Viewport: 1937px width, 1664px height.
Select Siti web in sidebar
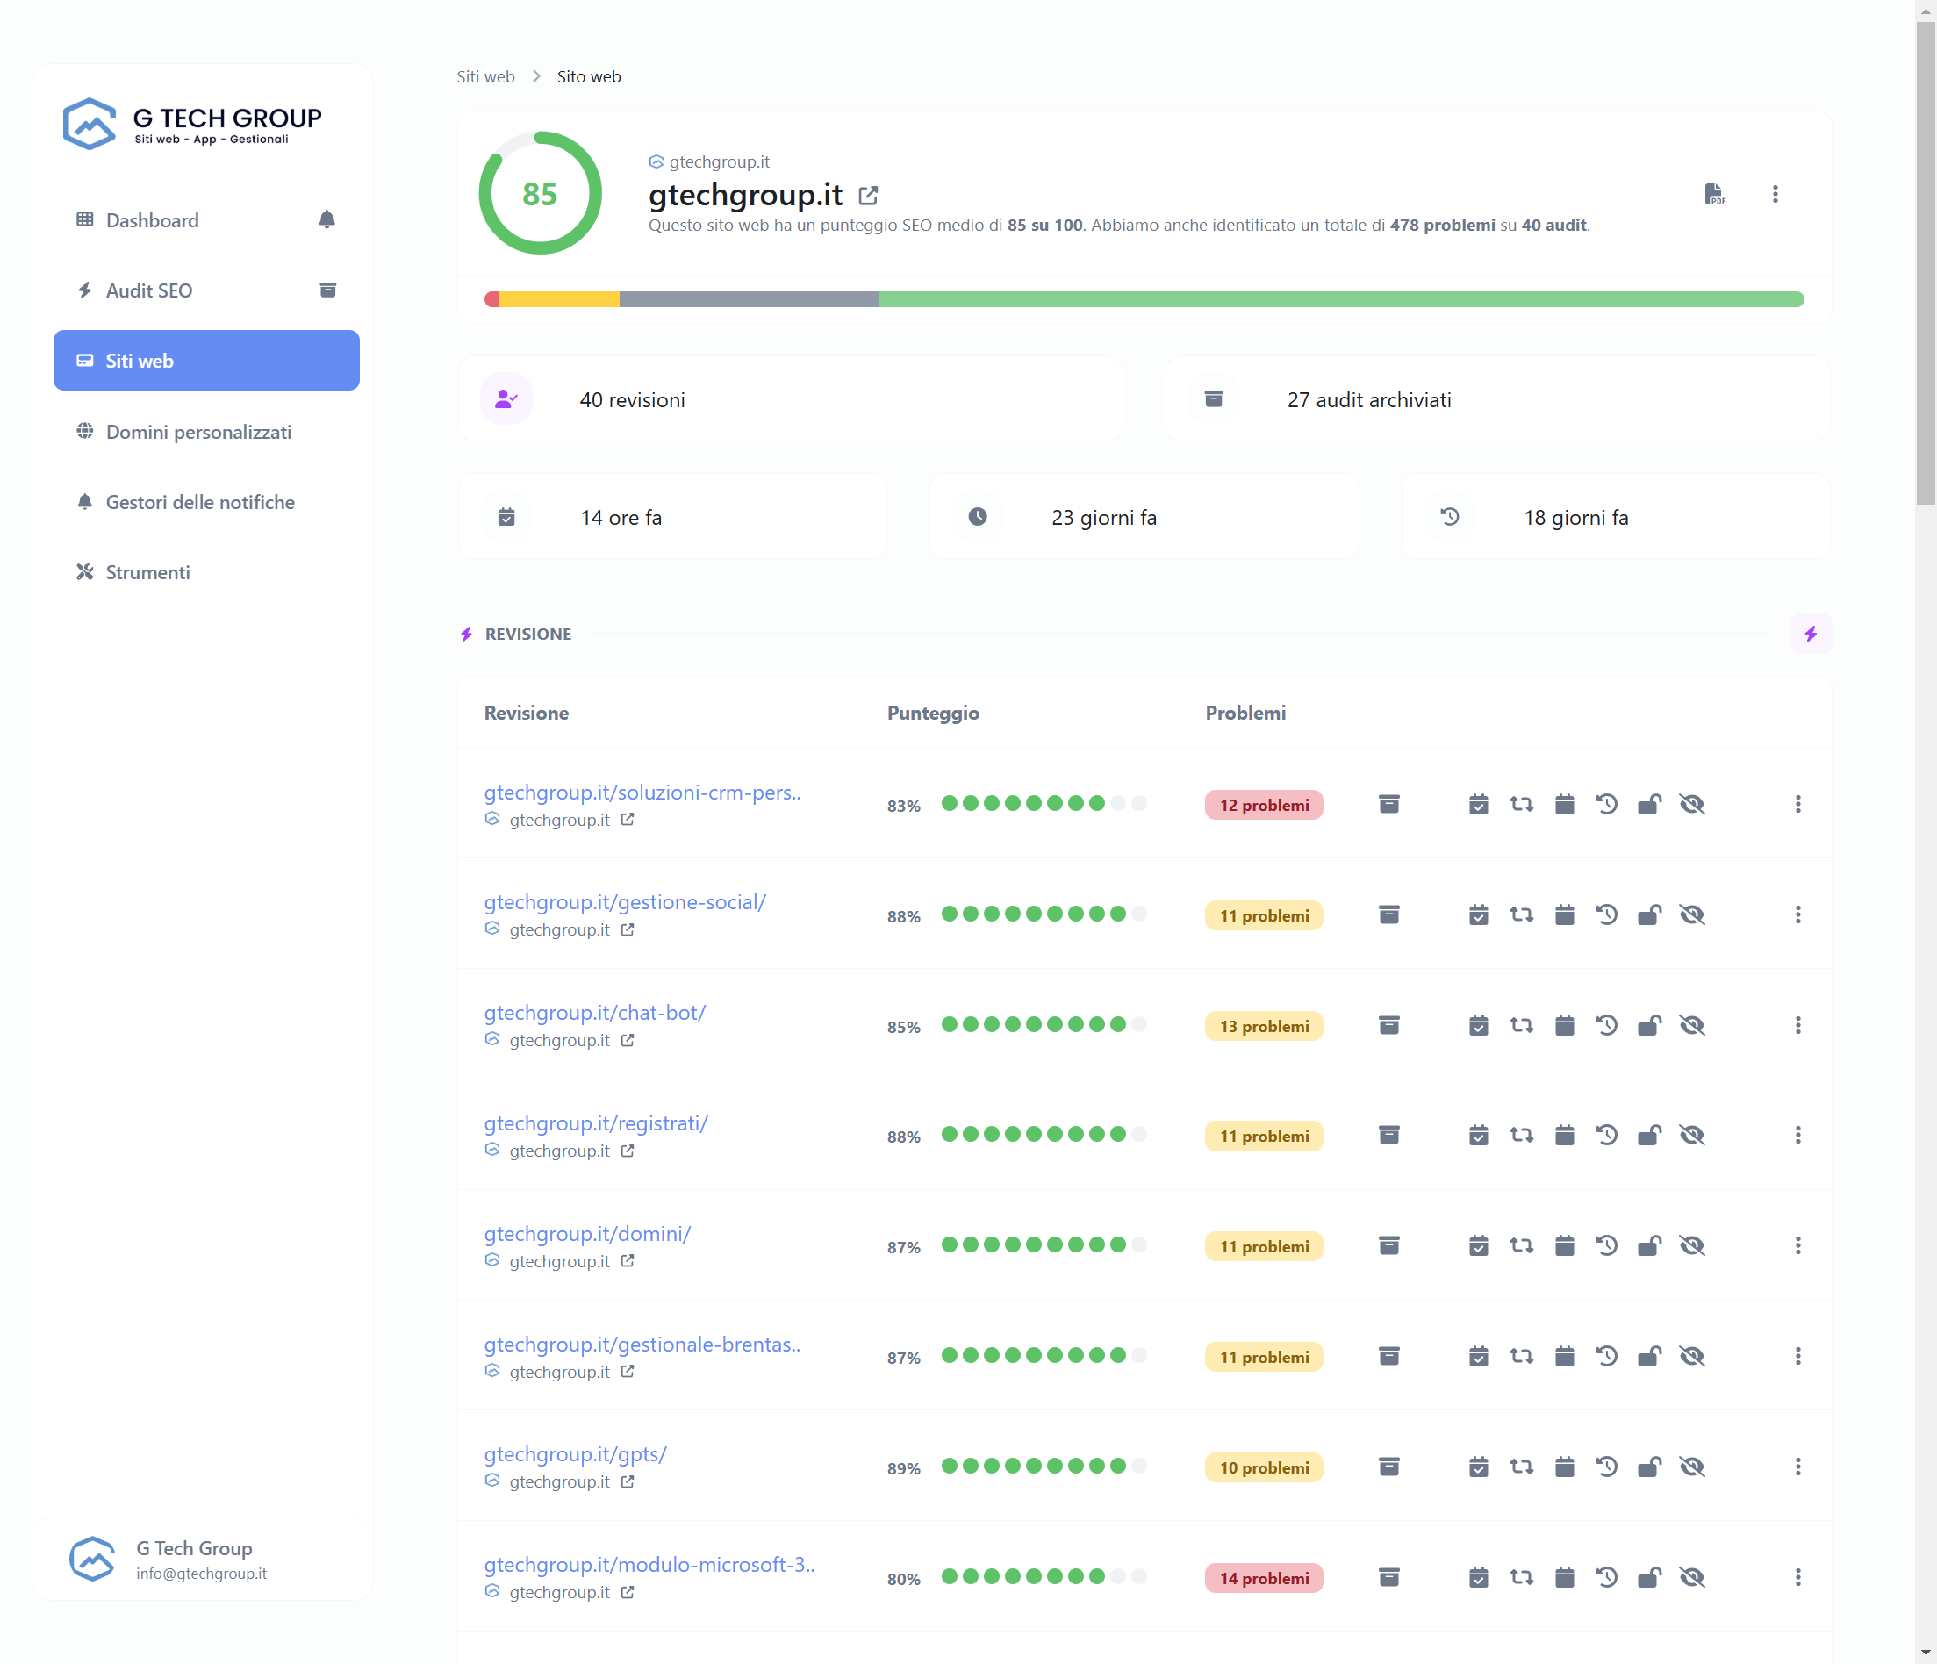click(206, 360)
